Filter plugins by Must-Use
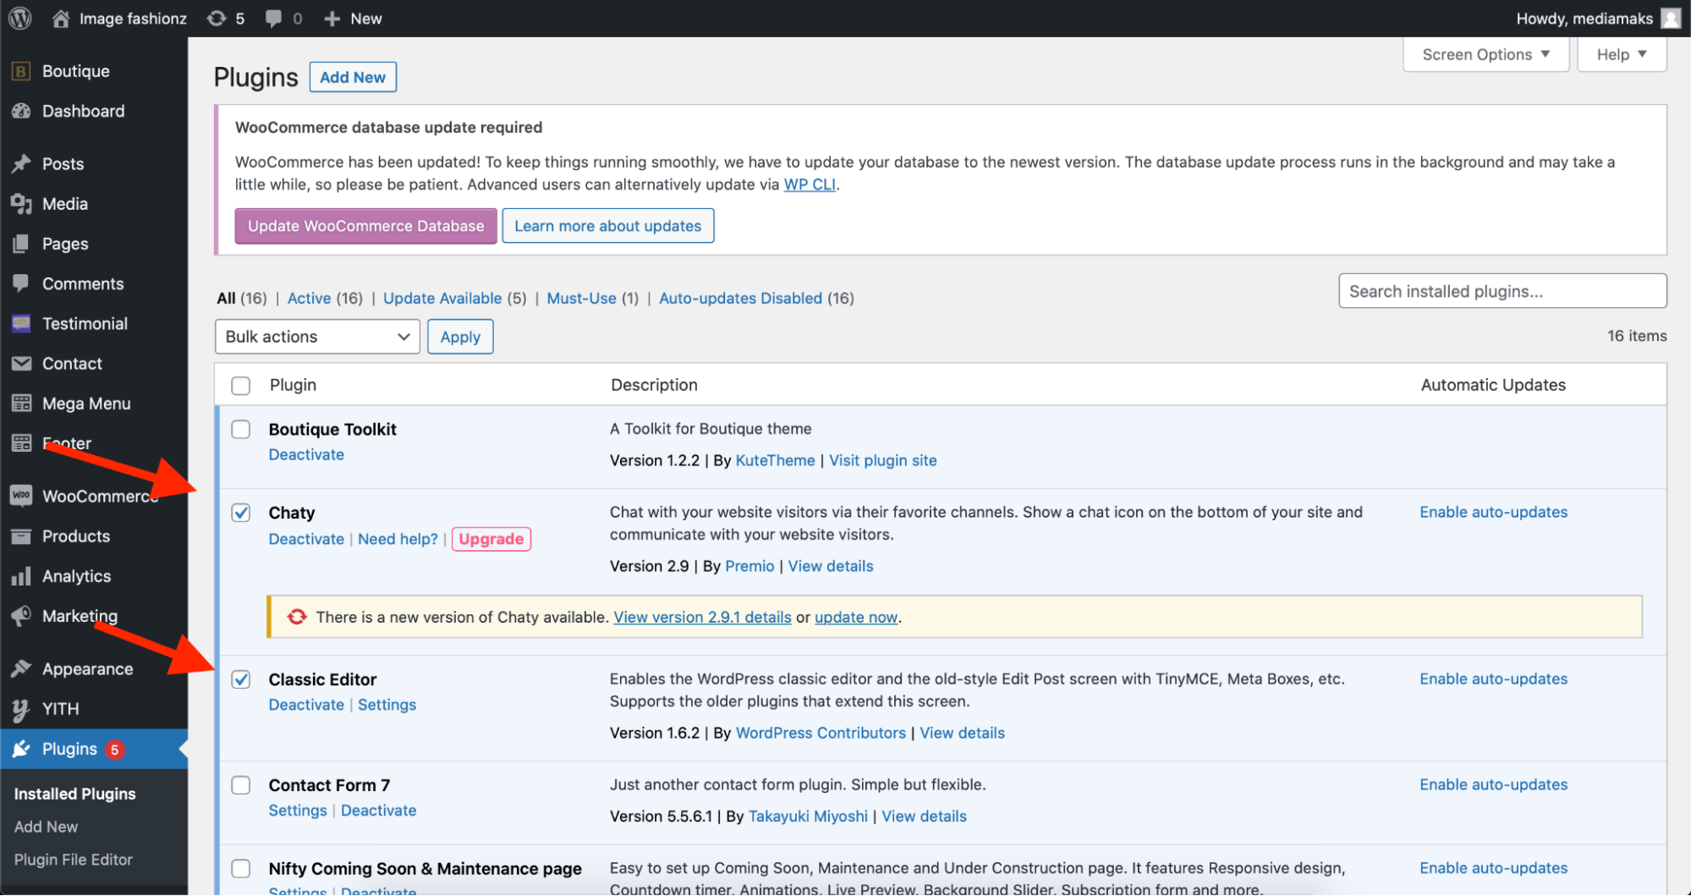Viewport: 1691px width, 896px height. [581, 298]
